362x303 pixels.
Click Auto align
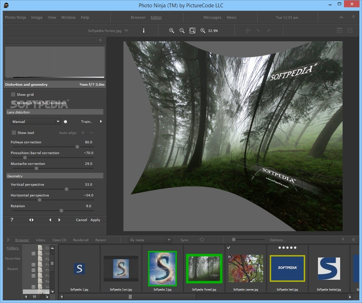point(68,133)
